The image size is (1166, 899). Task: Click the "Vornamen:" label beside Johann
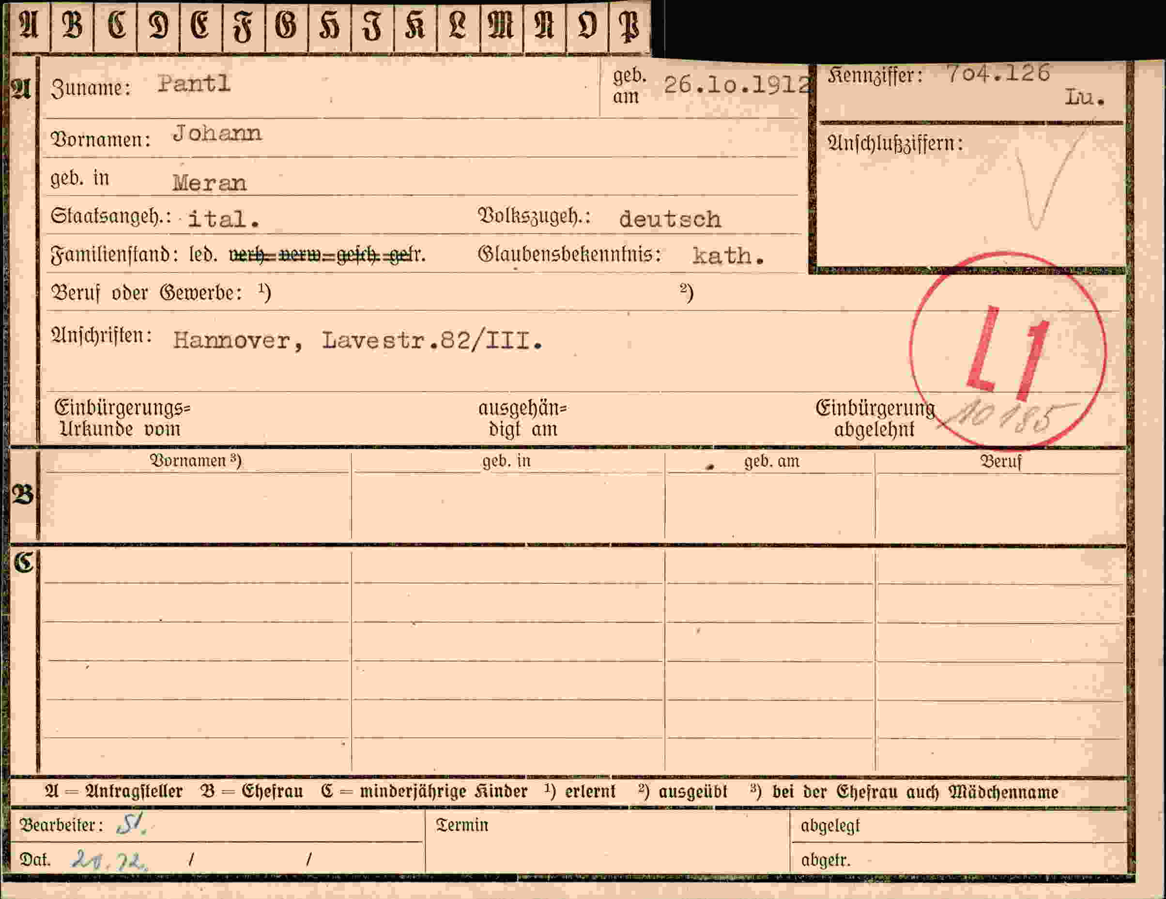point(101,139)
